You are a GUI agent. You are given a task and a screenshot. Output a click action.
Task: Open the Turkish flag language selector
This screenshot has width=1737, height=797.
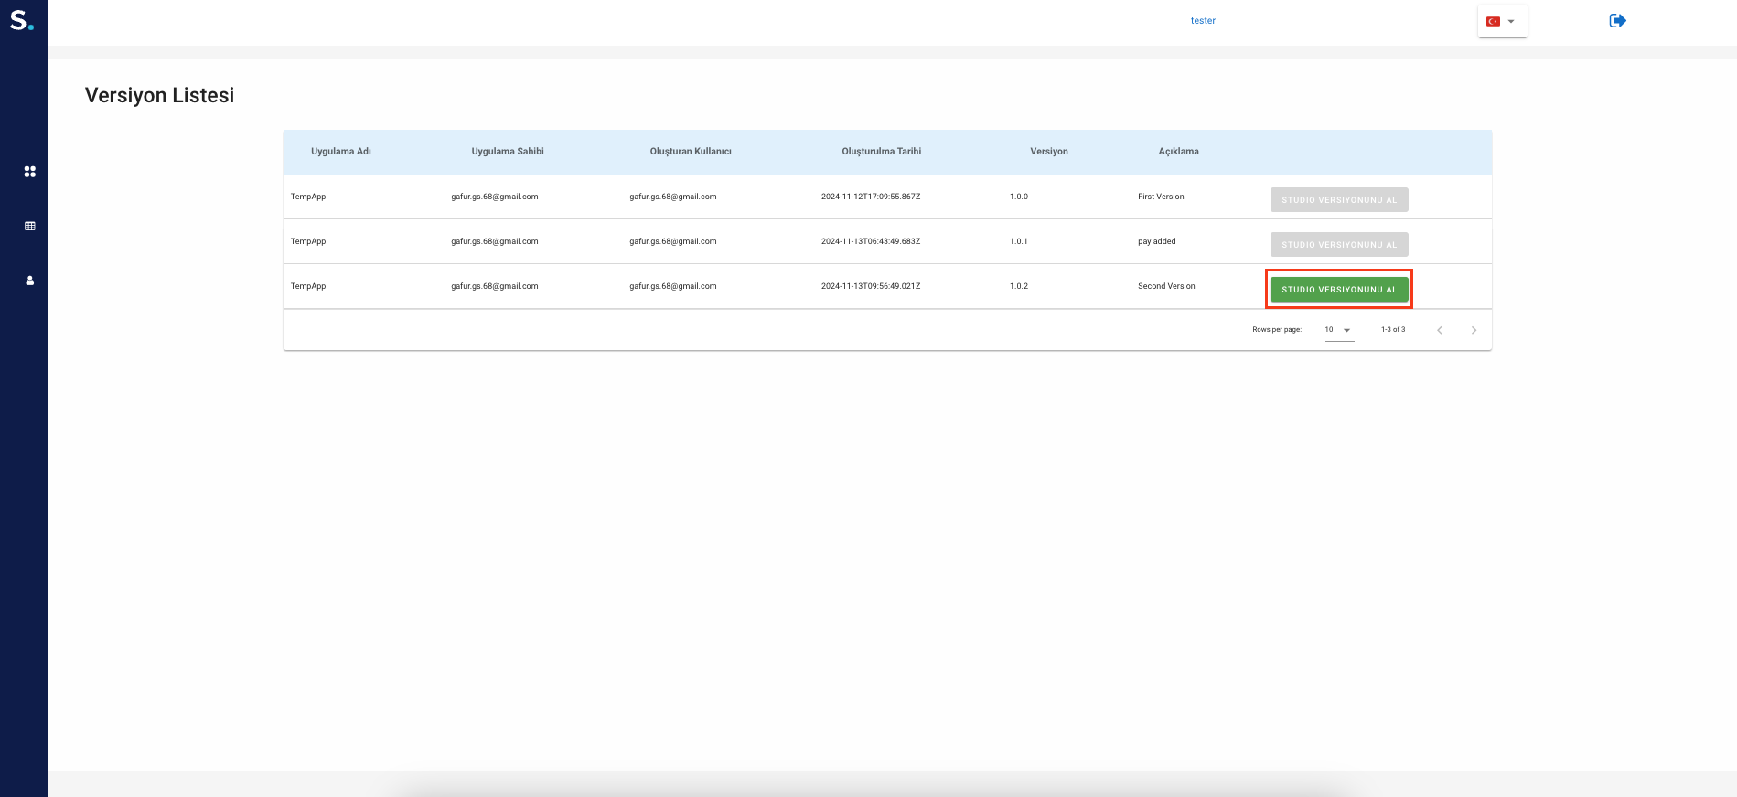click(x=1501, y=21)
